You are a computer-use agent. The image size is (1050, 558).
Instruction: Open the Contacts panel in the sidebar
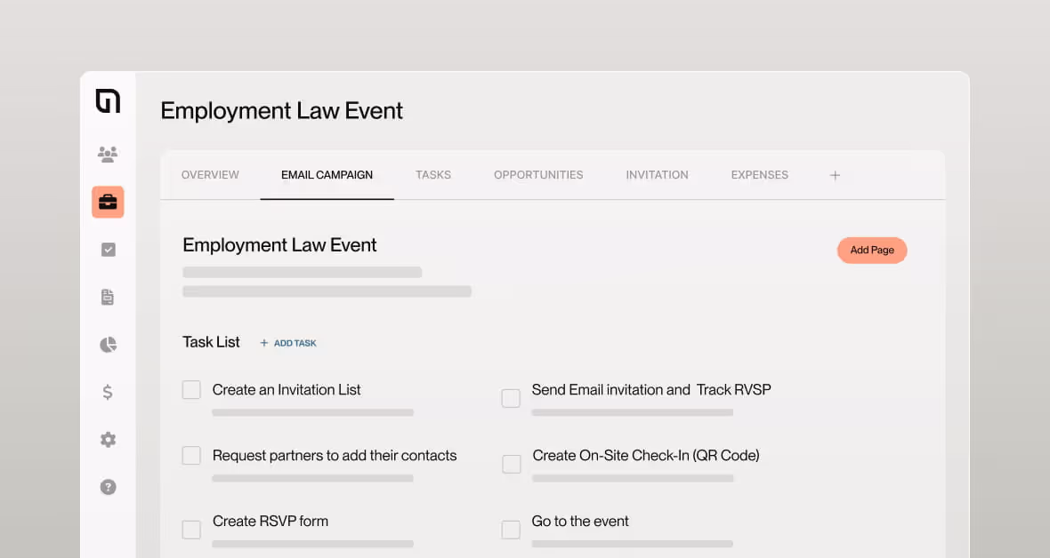tap(108, 154)
